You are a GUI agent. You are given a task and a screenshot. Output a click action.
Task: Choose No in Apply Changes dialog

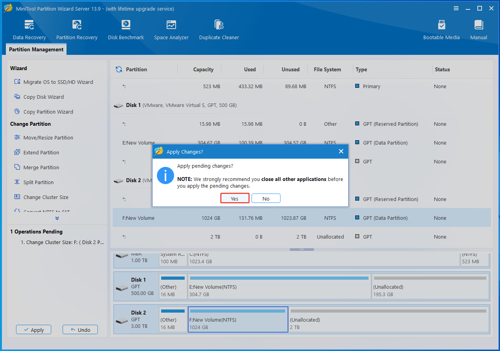pyautogui.click(x=266, y=199)
